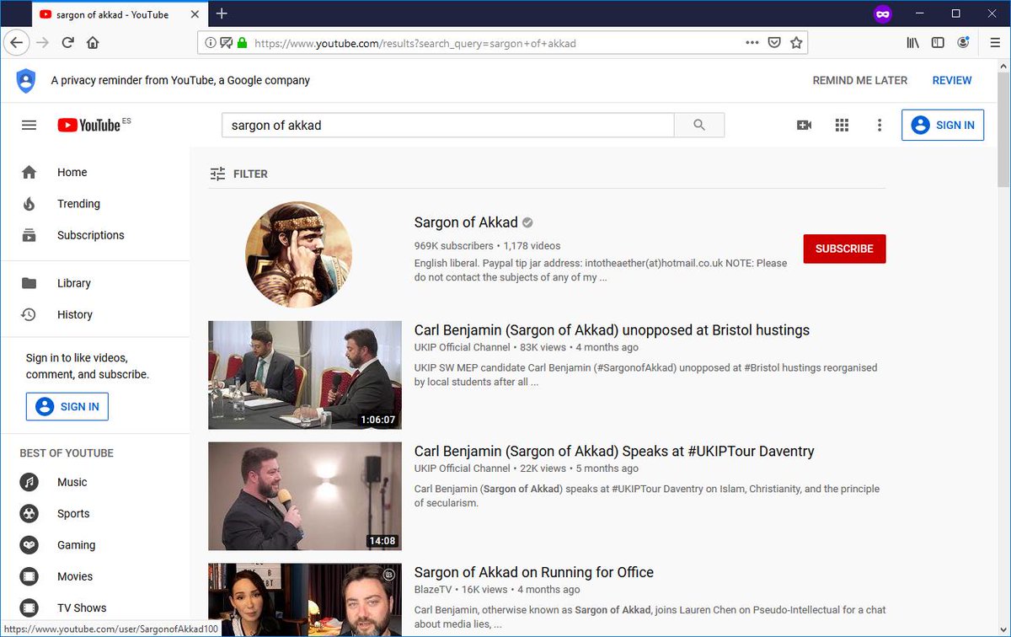Open the video title Speaks at #UKIPTour Daventry

[x=614, y=452]
